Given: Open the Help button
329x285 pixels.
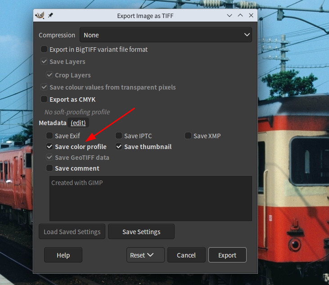Looking at the screenshot, I should coord(63,255).
